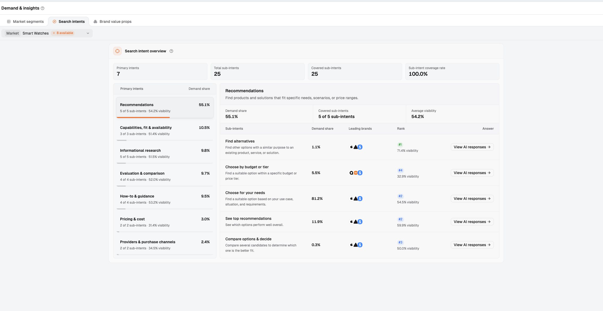
Task: Click leading brand icons for Choose by budget
Action: click(356, 173)
